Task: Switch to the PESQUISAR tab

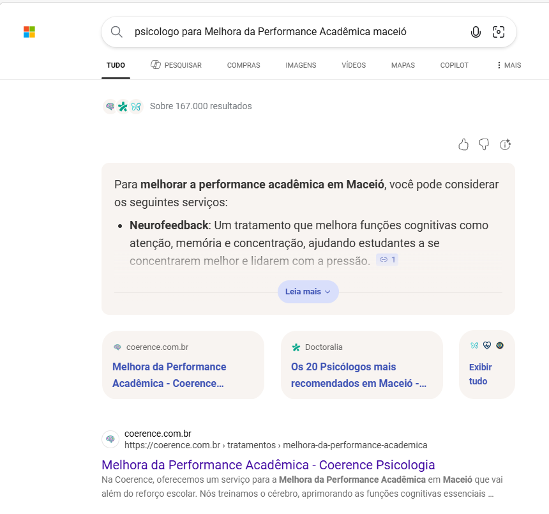Action: pos(176,65)
